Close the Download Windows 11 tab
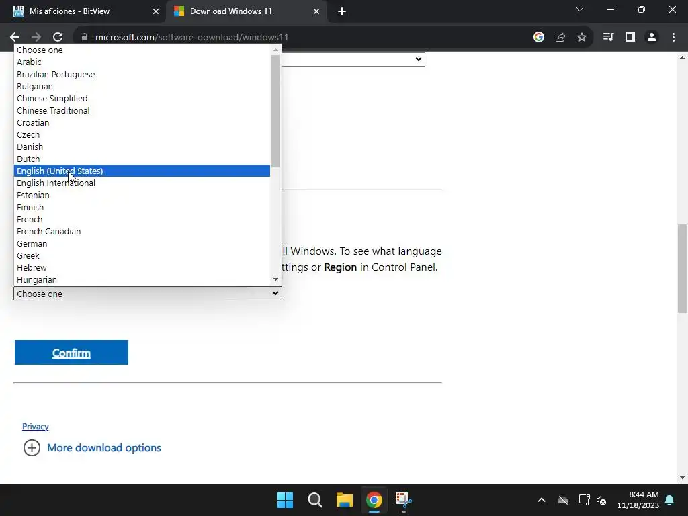The height and width of the screenshot is (516, 688). pyautogui.click(x=316, y=11)
